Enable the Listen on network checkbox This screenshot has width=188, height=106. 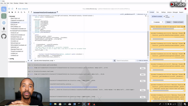(x=137, y=61)
